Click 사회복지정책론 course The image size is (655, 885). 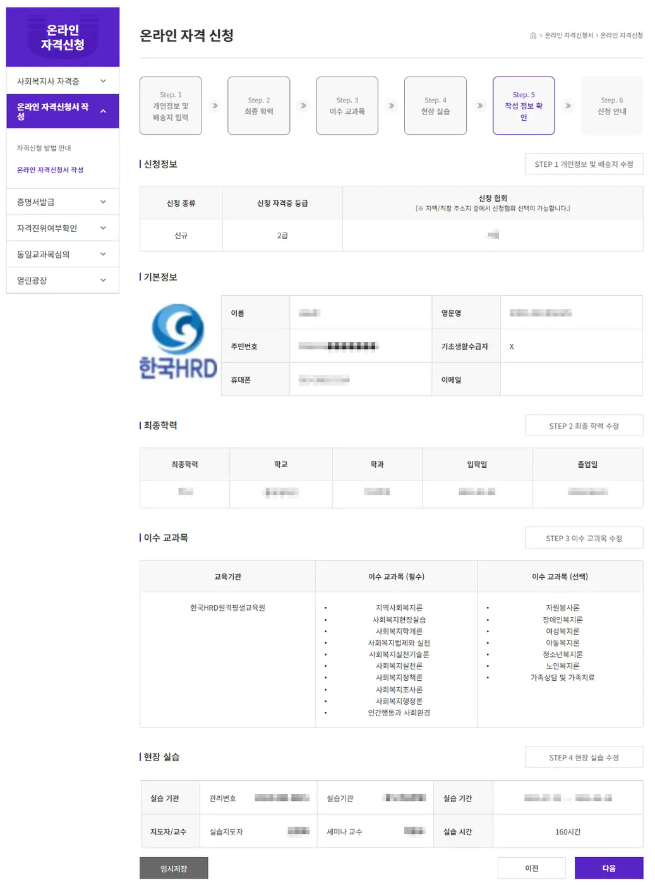pos(399,677)
